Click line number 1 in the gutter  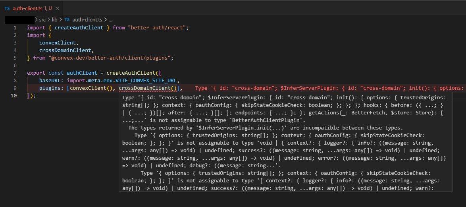click(15, 28)
